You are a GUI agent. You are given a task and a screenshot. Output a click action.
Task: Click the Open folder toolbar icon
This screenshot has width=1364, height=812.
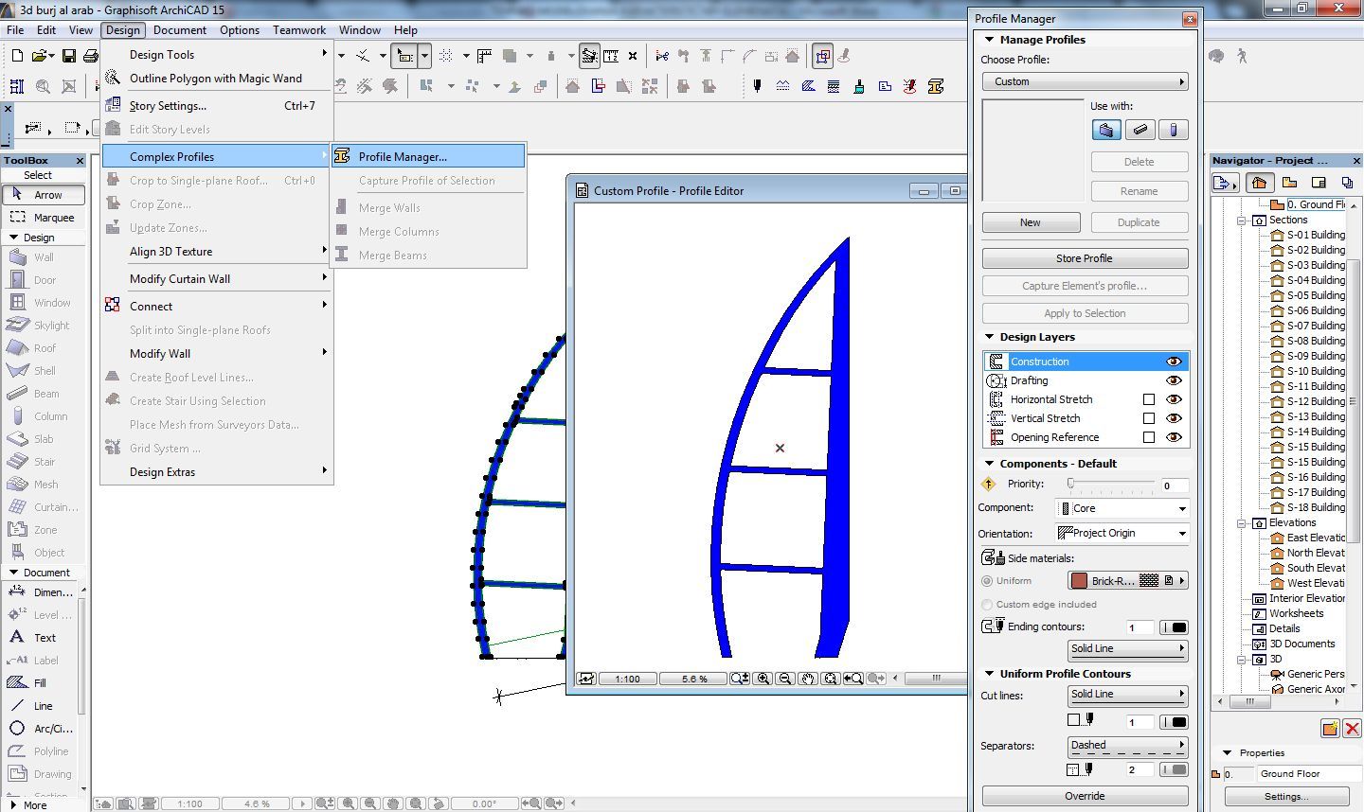pos(42,57)
